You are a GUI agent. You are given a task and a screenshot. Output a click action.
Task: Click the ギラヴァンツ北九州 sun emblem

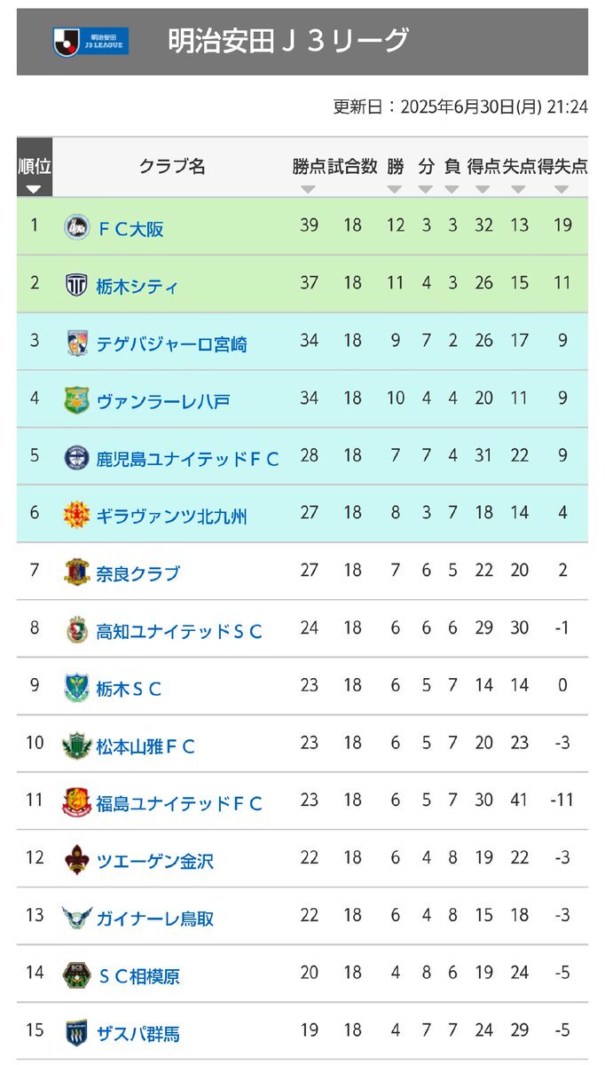(77, 515)
